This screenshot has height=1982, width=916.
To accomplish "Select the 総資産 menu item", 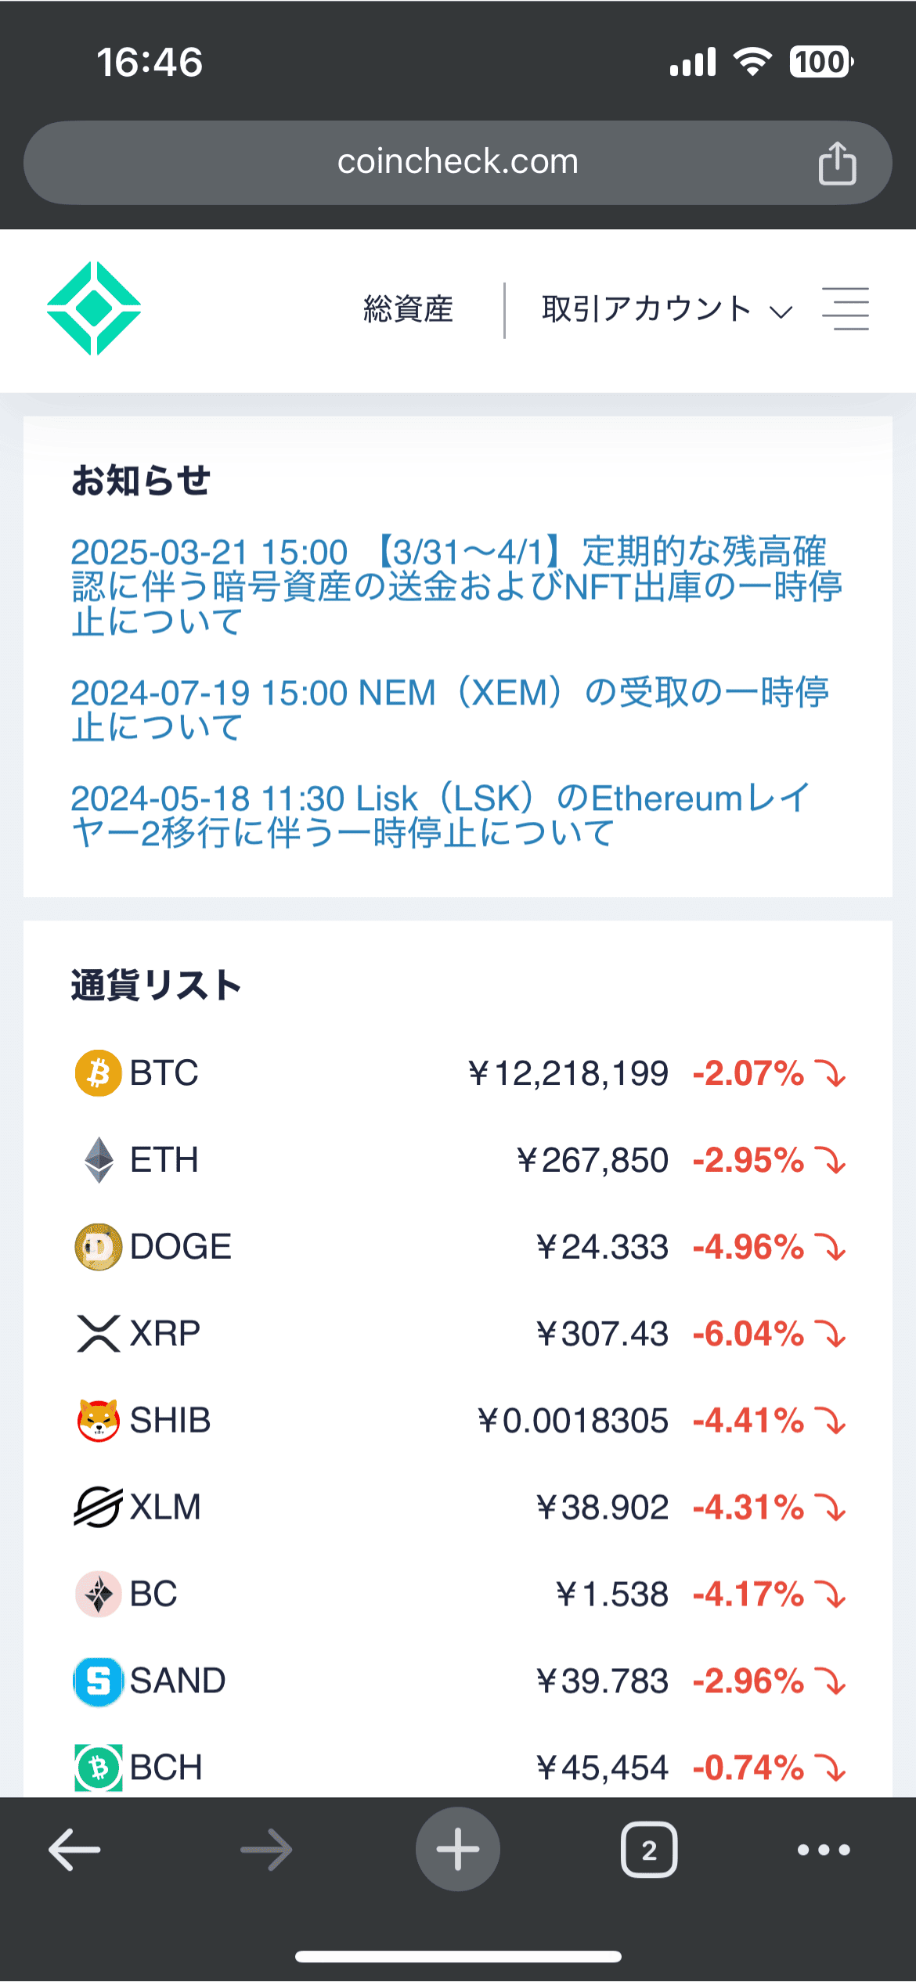I will pyautogui.click(x=408, y=310).
